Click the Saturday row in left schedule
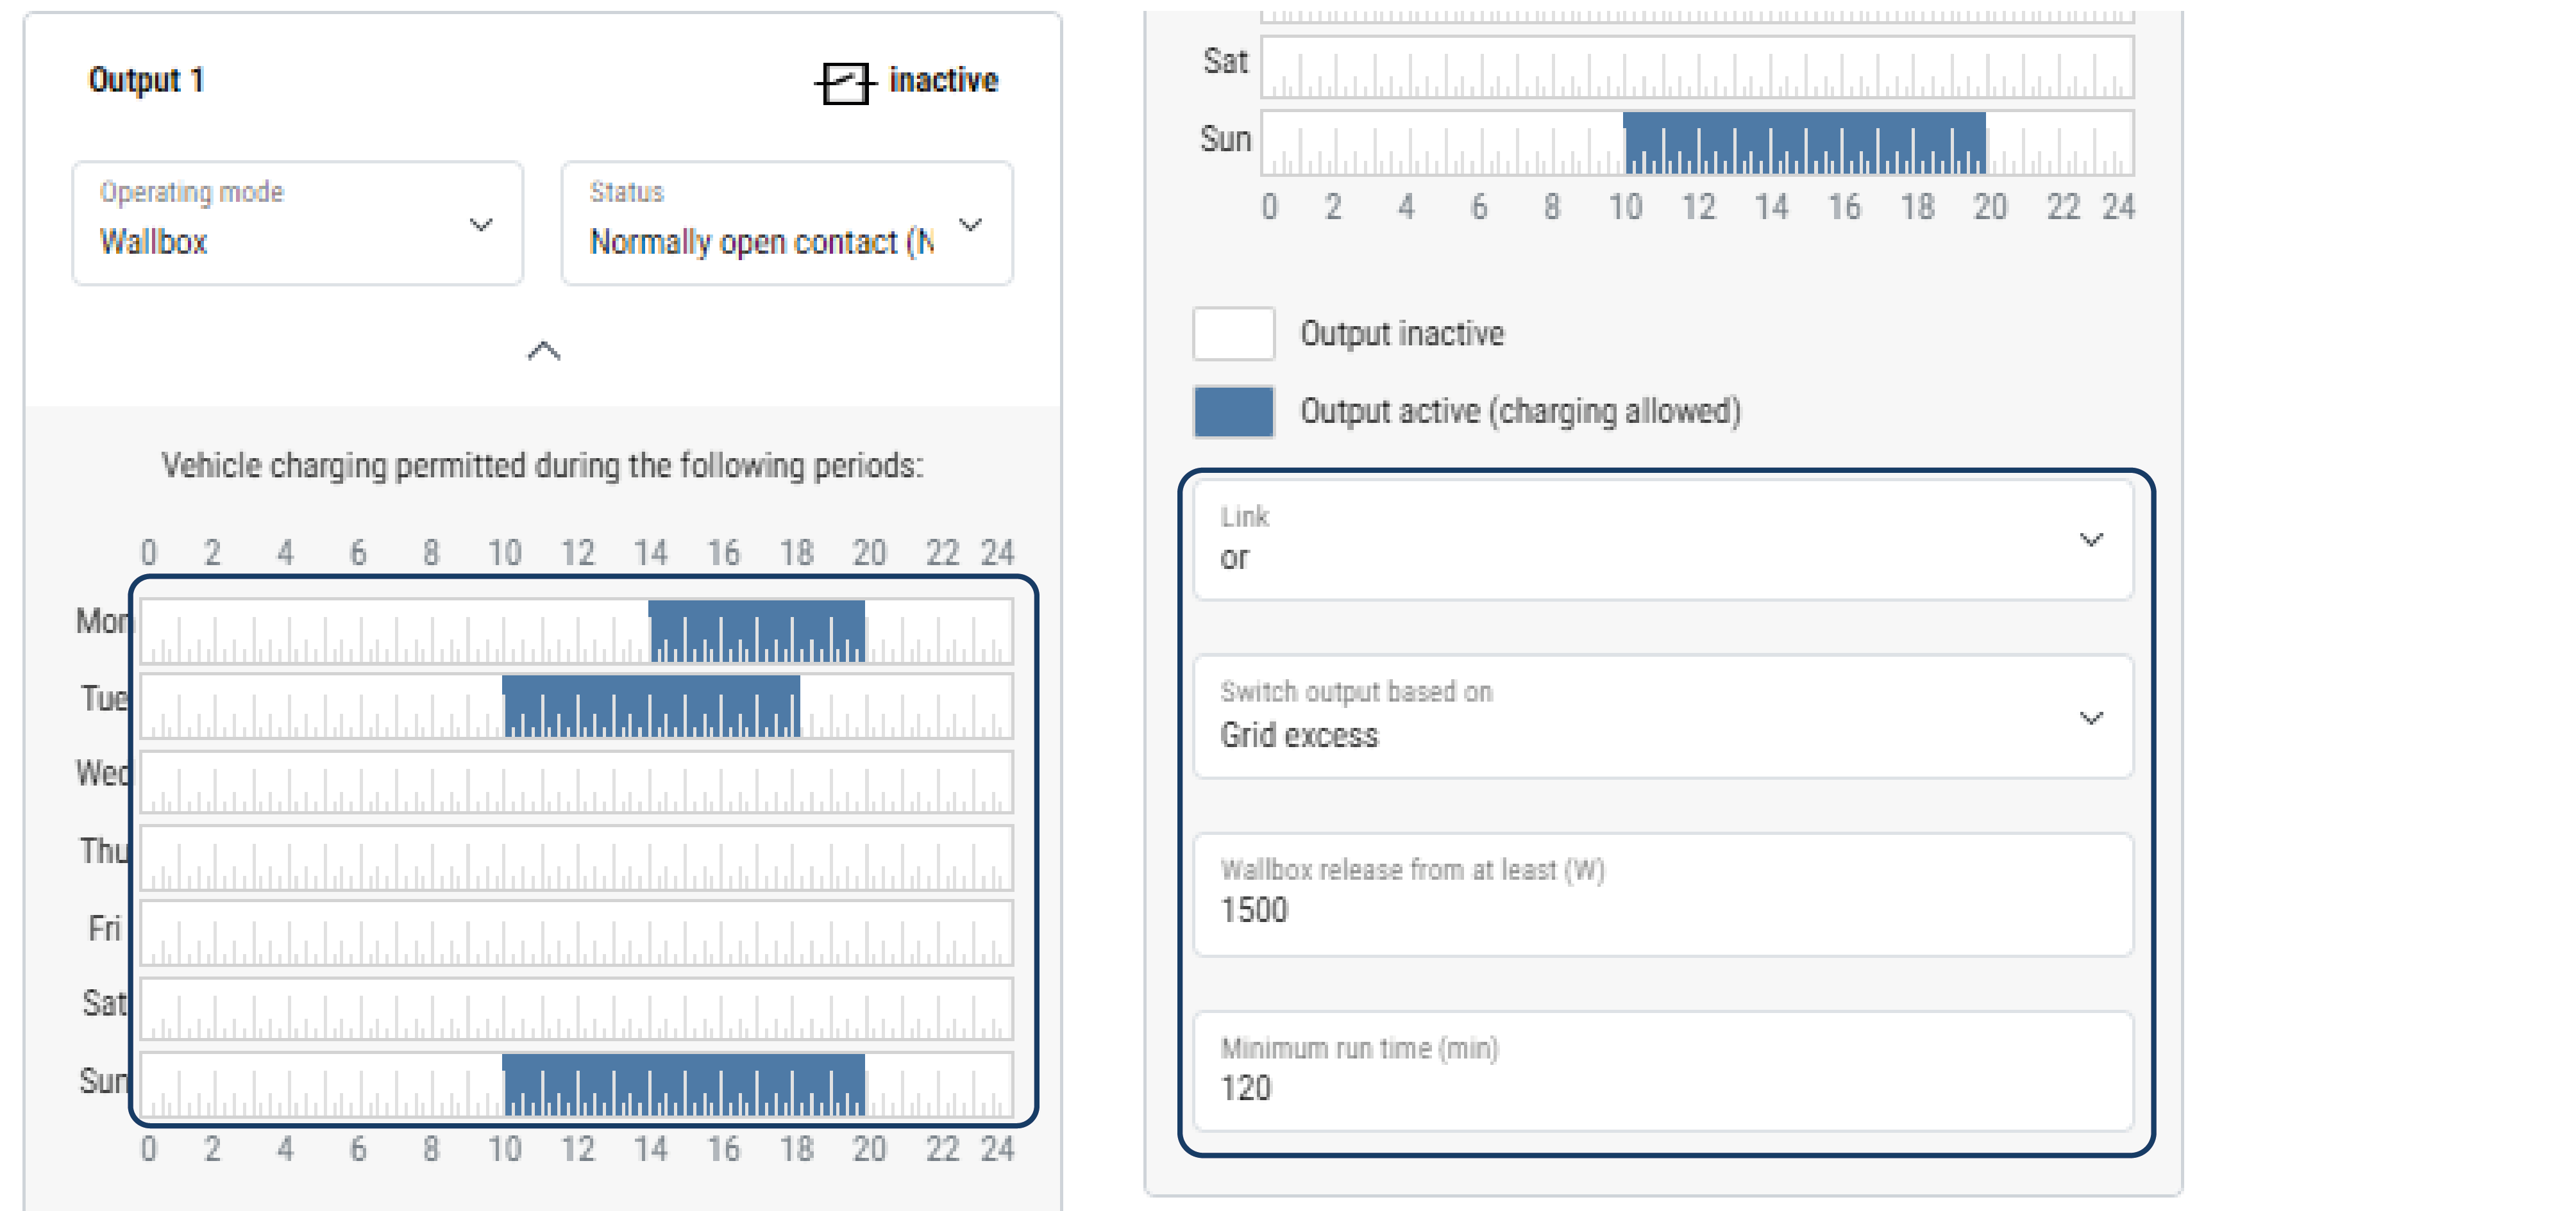The height and width of the screenshot is (1211, 2576). pos(576,1008)
